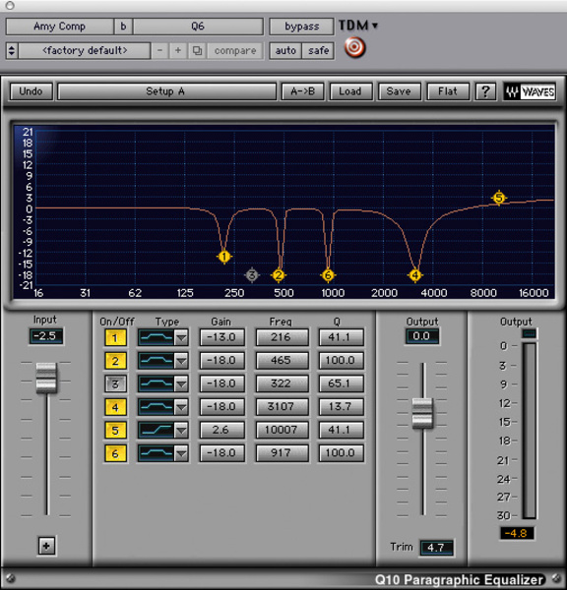567x590 pixels.
Task: Click the Flat button
Action: (448, 91)
